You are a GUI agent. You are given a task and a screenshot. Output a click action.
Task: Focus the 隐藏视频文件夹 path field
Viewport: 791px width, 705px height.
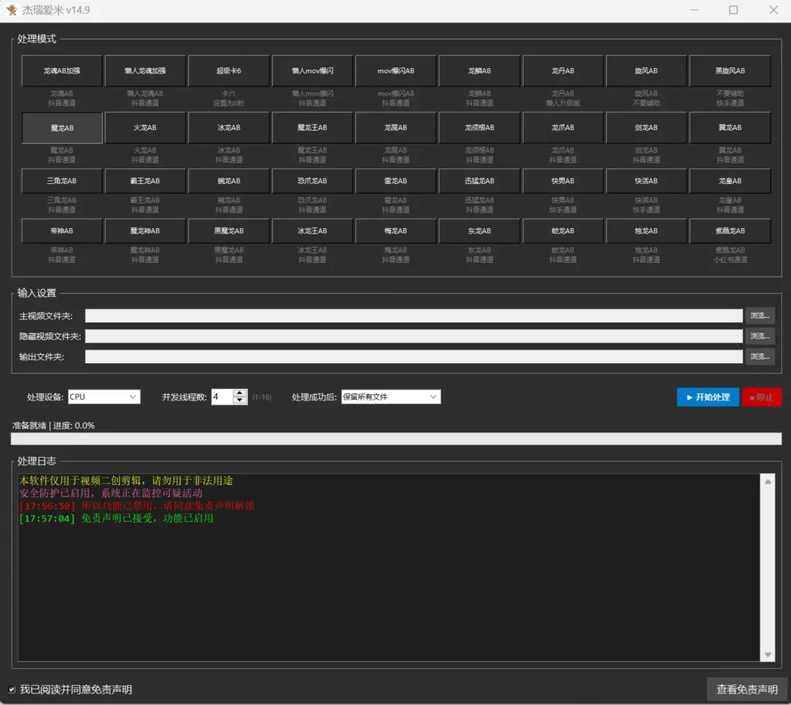tap(414, 335)
